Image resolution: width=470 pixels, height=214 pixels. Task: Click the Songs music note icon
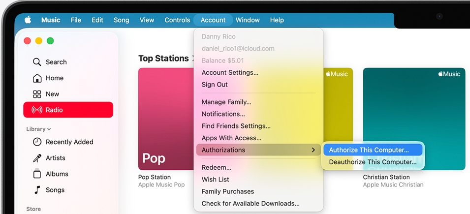click(37, 190)
